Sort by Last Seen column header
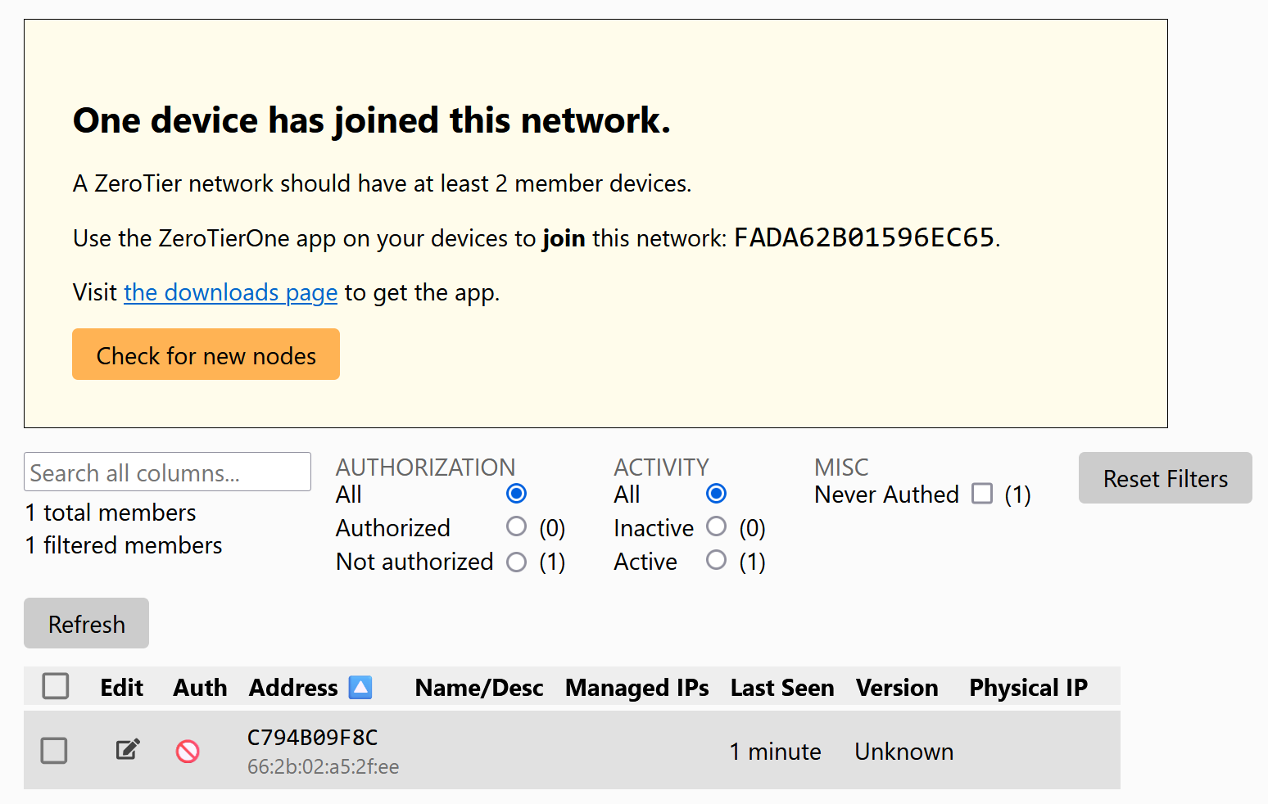1268x804 pixels. click(x=782, y=688)
